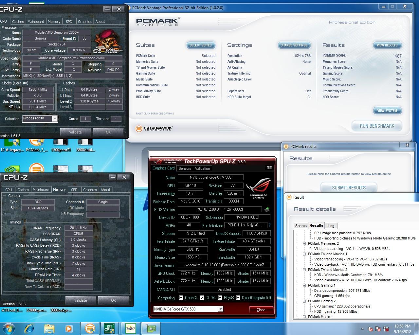The image size is (419, 335).
Task: Open the 1500pcm71 desktop screenshot file
Action: pyautogui.click(x=61, y=145)
